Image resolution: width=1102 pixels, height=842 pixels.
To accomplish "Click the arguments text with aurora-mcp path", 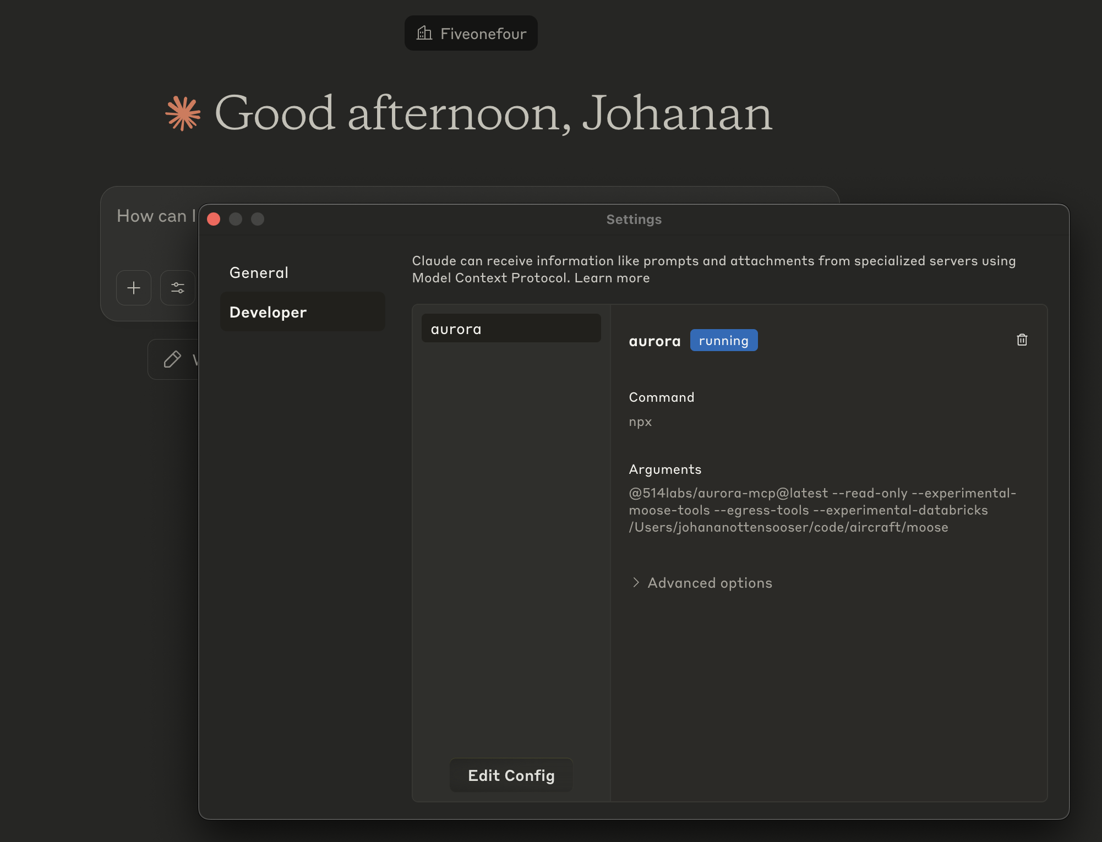I will pyautogui.click(x=822, y=510).
